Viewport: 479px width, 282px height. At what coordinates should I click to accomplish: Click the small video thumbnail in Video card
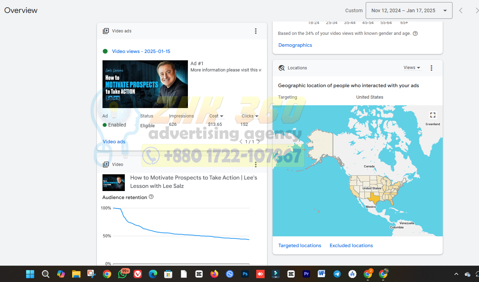tap(114, 183)
